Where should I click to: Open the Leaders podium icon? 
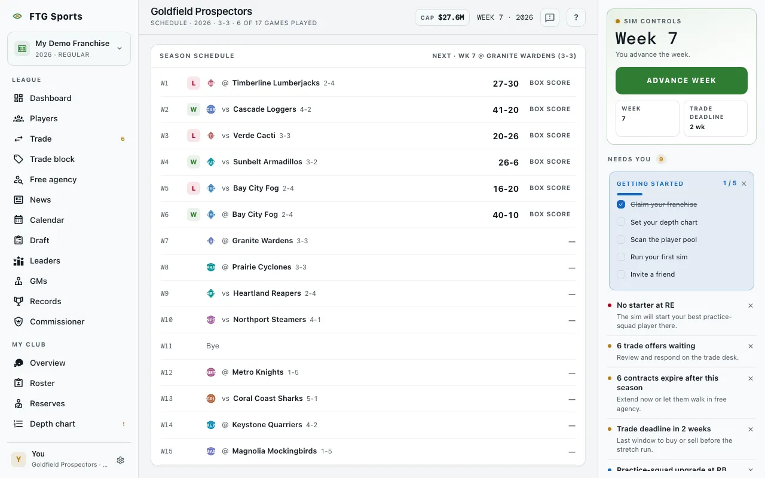click(x=19, y=261)
